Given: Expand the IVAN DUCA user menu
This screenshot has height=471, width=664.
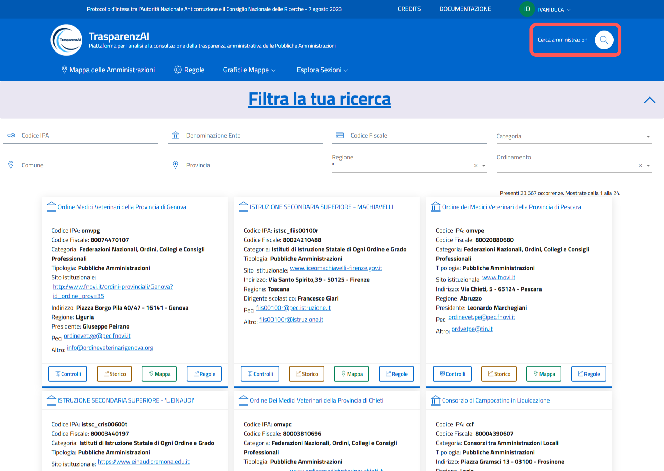Looking at the screenshot, I should pos(554,10).
